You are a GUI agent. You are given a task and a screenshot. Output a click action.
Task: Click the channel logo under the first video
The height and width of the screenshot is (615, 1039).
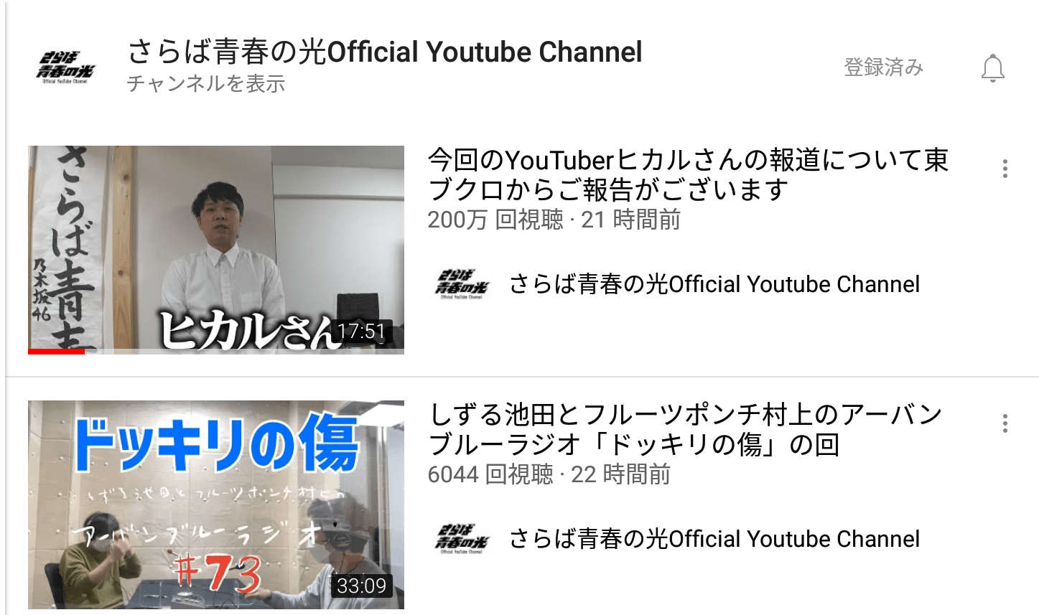point(462,284)
